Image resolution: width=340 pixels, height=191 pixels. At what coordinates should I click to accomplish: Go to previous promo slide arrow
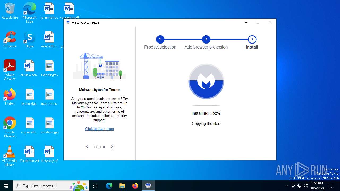[x=87, y=147]
